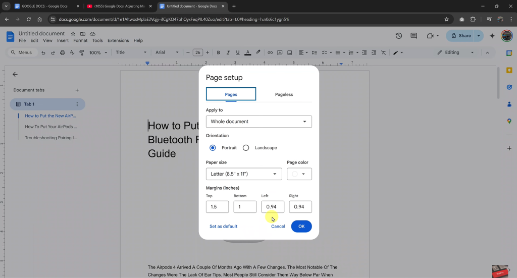Image resolution: width=517 pixels, height=278 pixels.
Task: Click the Line and paragraph spacing icon
Action: click(315, 52)
